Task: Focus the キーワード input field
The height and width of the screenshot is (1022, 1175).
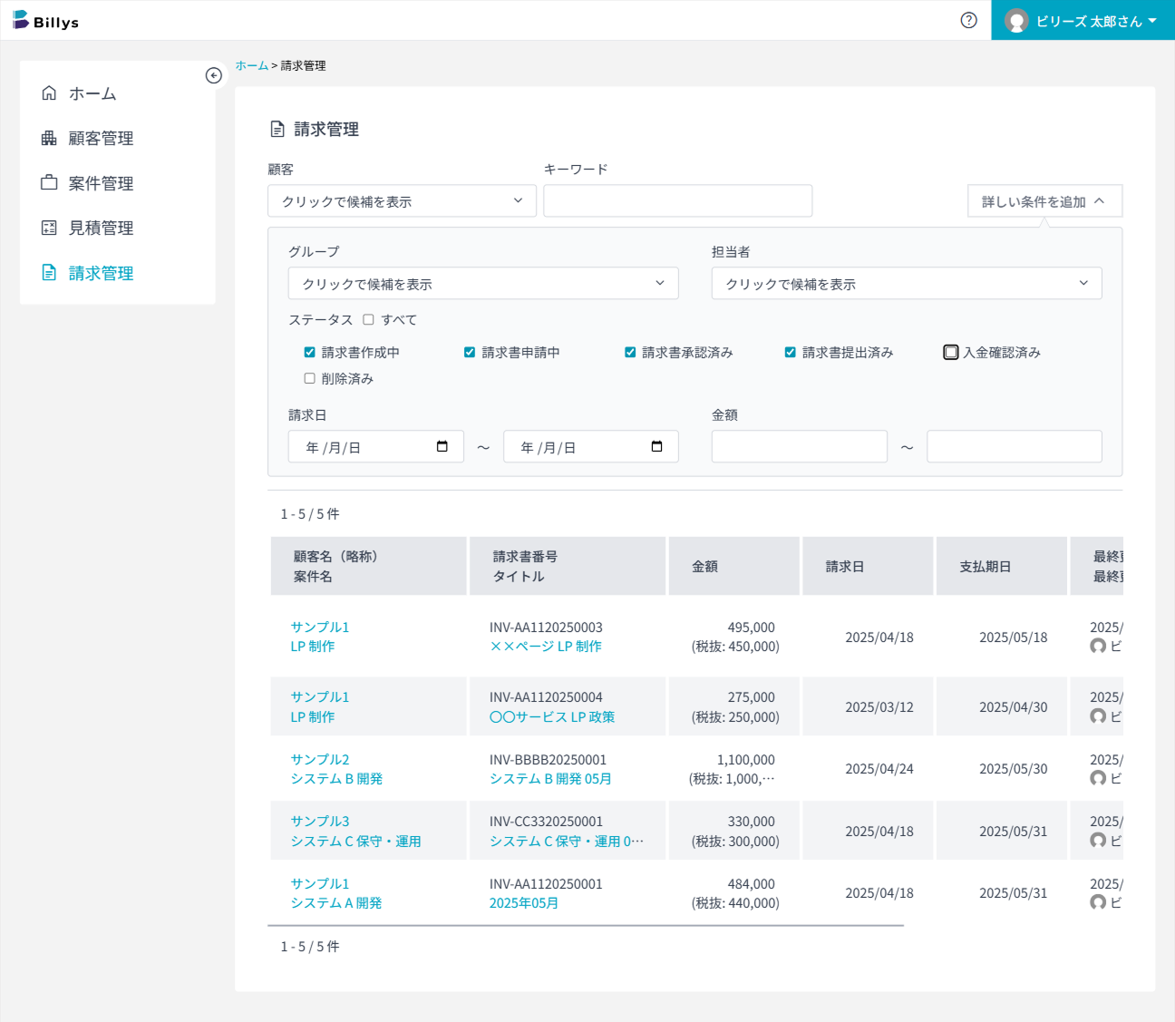Action: (x=677, y=200)
